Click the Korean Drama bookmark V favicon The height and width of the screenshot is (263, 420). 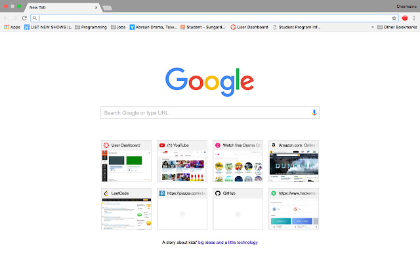(x=132, y=27)
